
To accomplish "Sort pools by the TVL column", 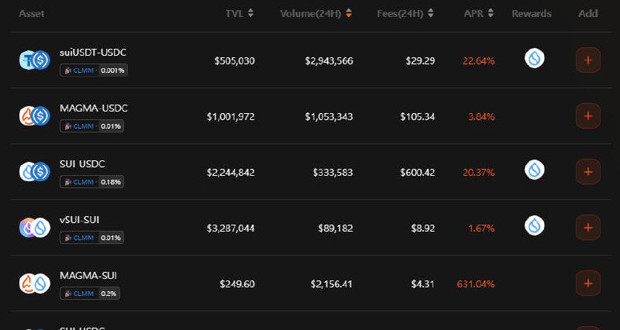I will 239,14.
